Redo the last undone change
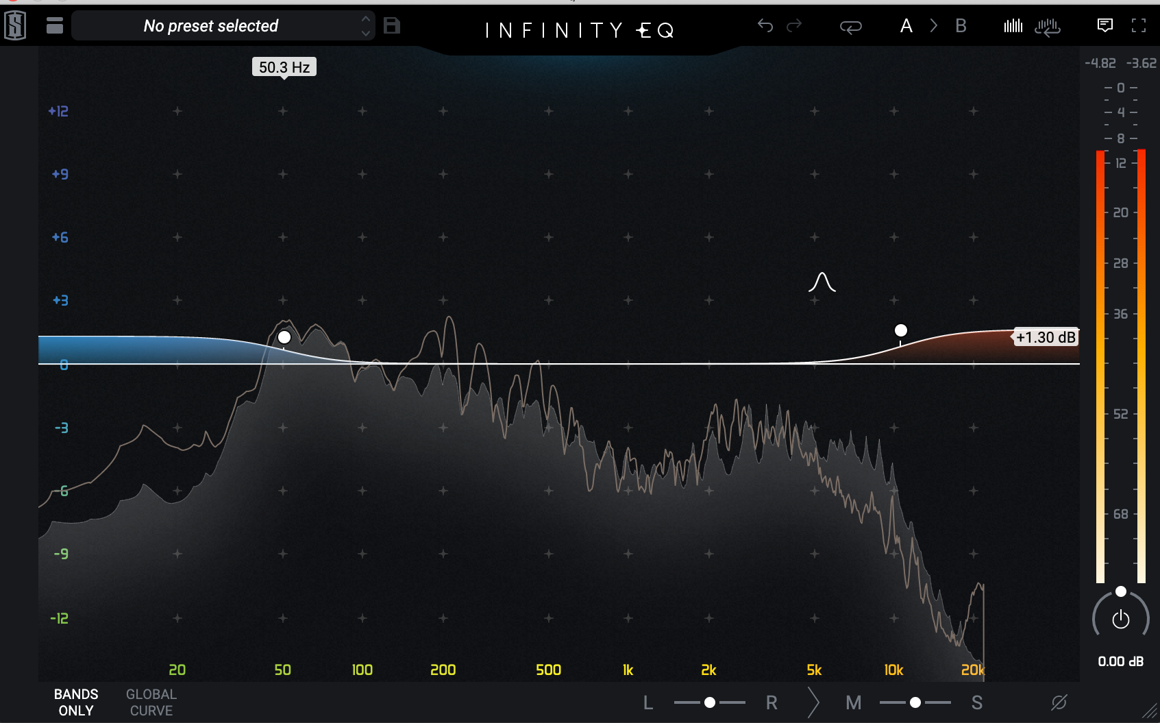The height and width of the screenshot is (723, 1160). (x=794, y=26)
